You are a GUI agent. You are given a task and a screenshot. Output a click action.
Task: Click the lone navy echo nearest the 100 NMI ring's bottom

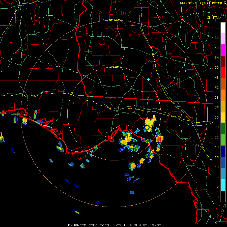pos(98,202)
